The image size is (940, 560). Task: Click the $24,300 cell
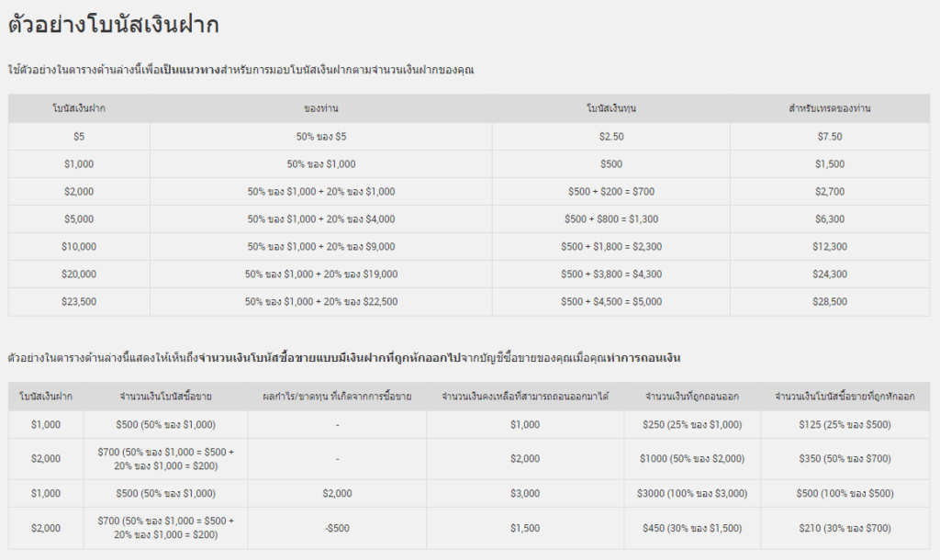click(830, 274)
